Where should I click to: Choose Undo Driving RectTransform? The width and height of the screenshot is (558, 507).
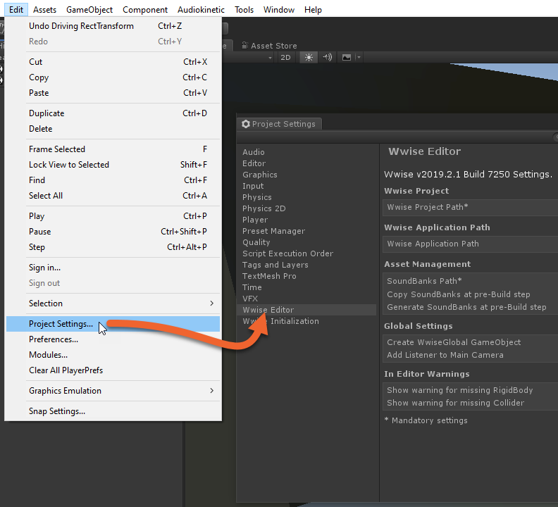[113, 26]
